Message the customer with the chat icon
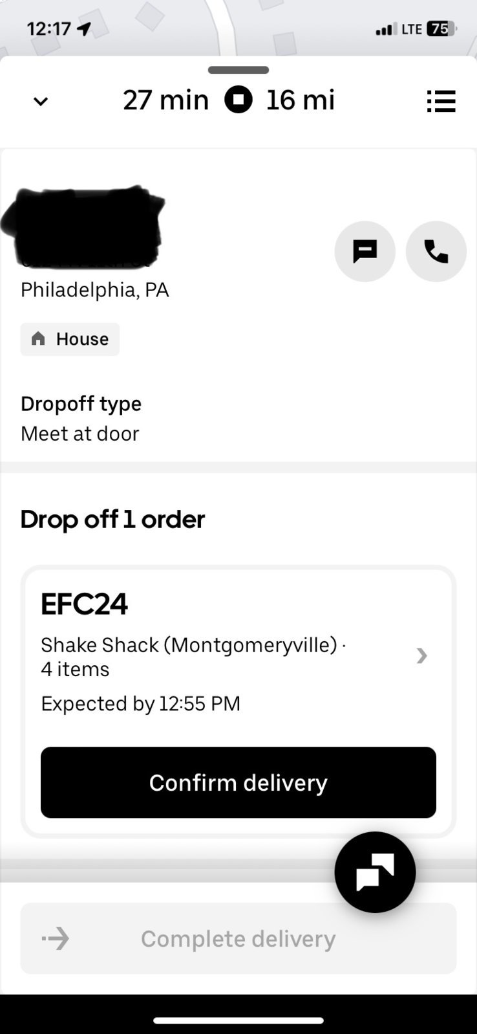477x1034 pixels. (x=365, y=251)
